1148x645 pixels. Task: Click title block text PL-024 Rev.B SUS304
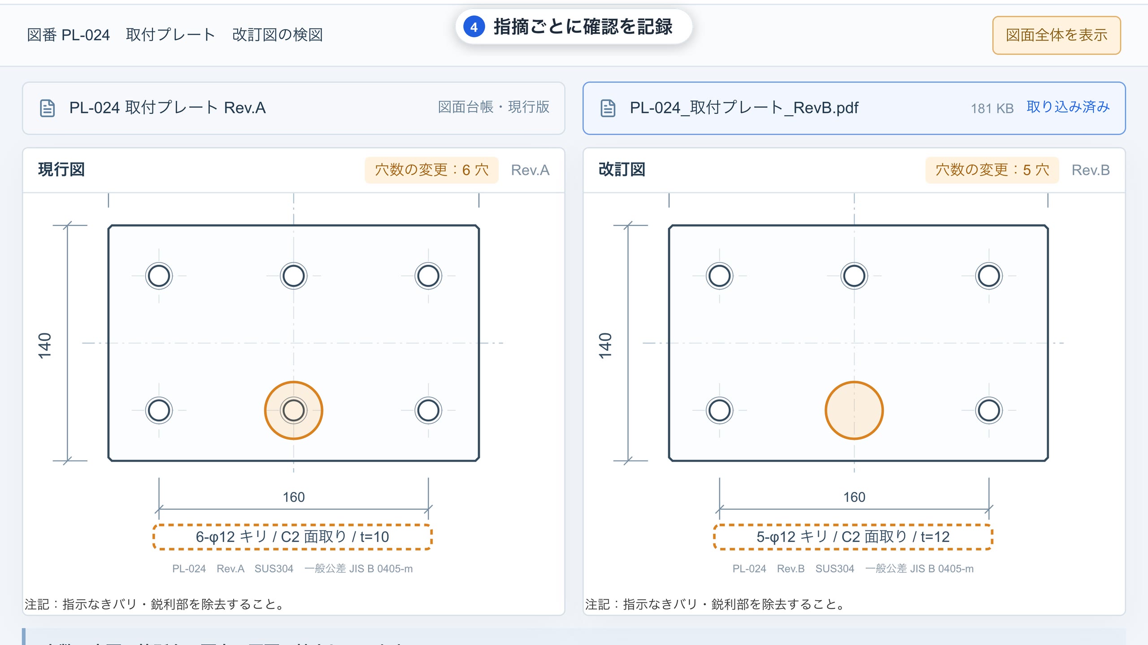(853, 568)
